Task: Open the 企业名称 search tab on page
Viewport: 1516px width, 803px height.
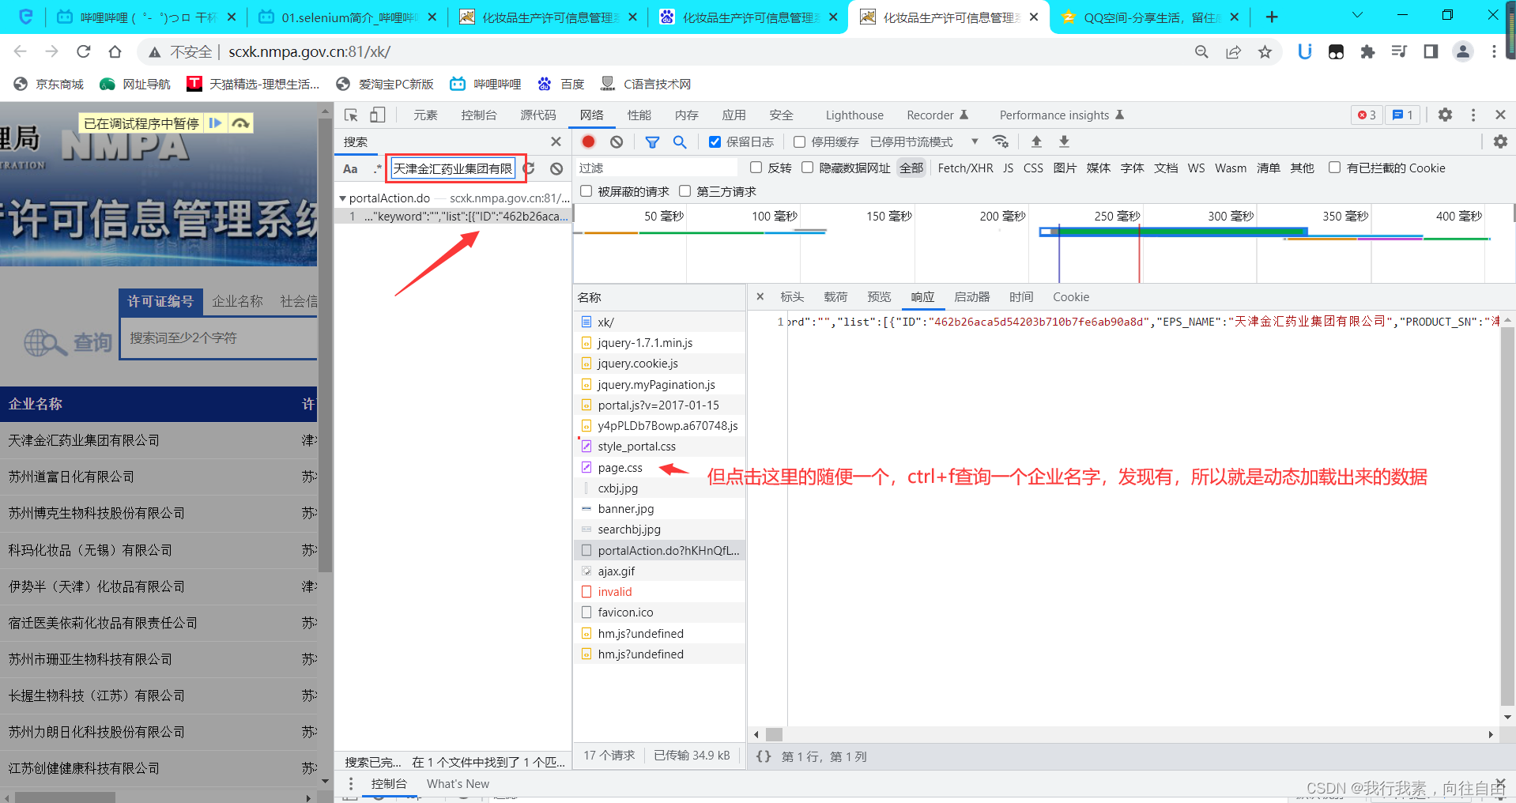Action: [x=237, y=301]
